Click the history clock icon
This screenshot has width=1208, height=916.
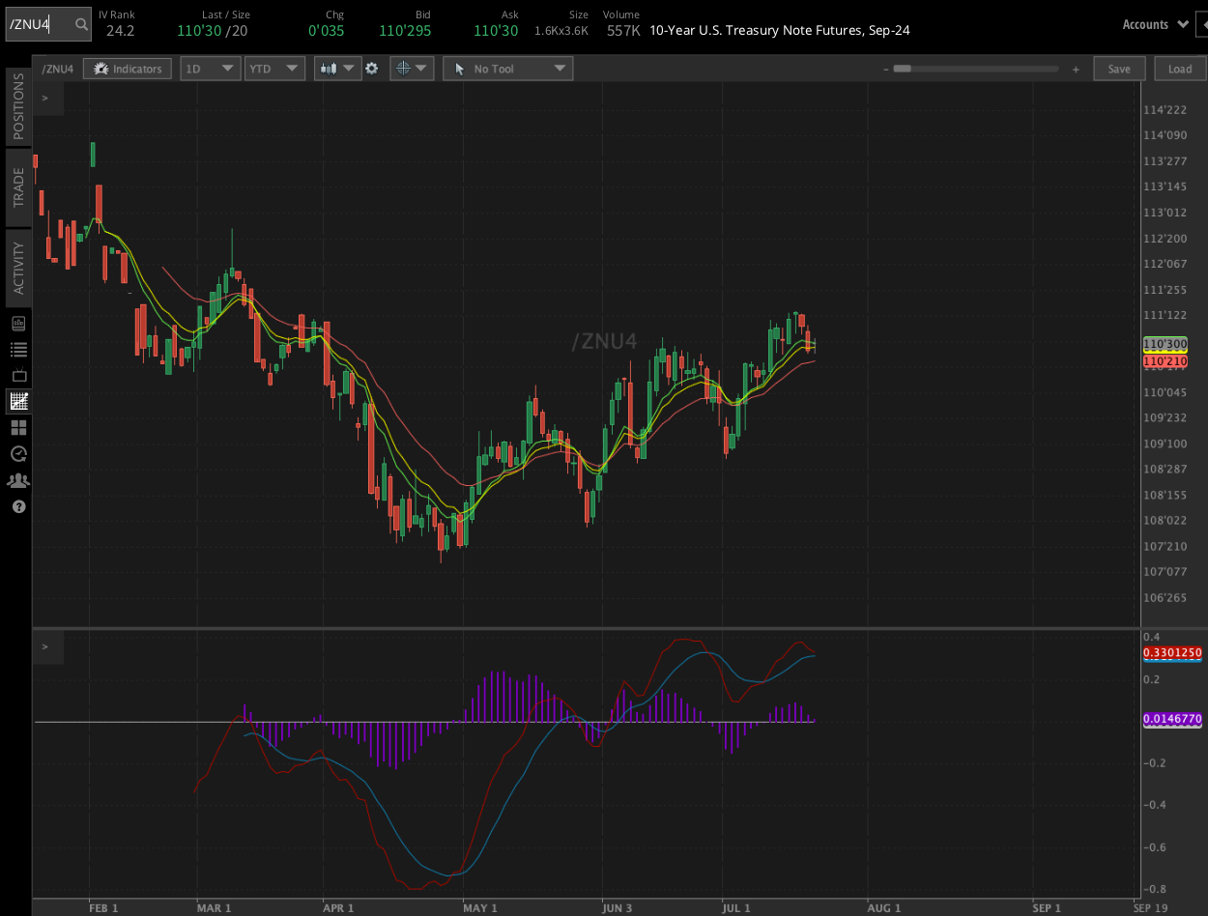[18, 453]
